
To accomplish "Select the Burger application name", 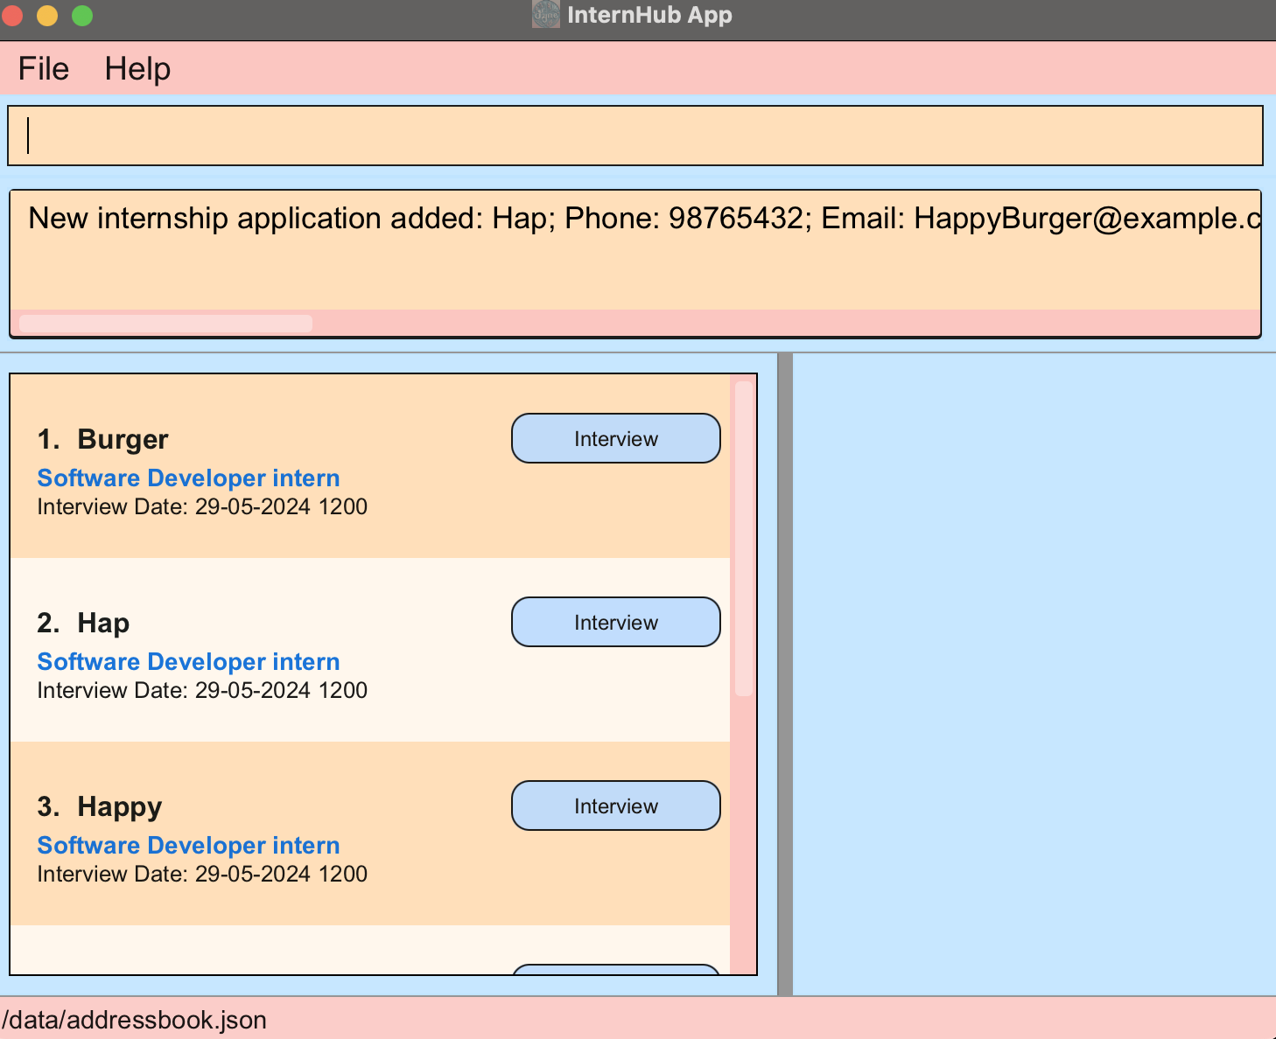I will (x=123, y=439).
